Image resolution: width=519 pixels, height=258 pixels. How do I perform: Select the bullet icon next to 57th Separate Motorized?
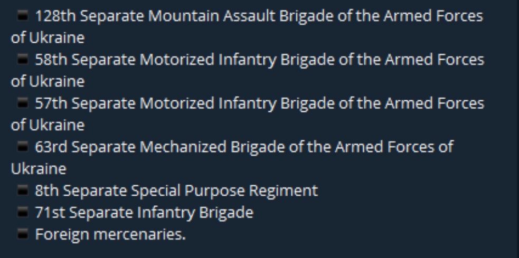(x=22, y=103)
